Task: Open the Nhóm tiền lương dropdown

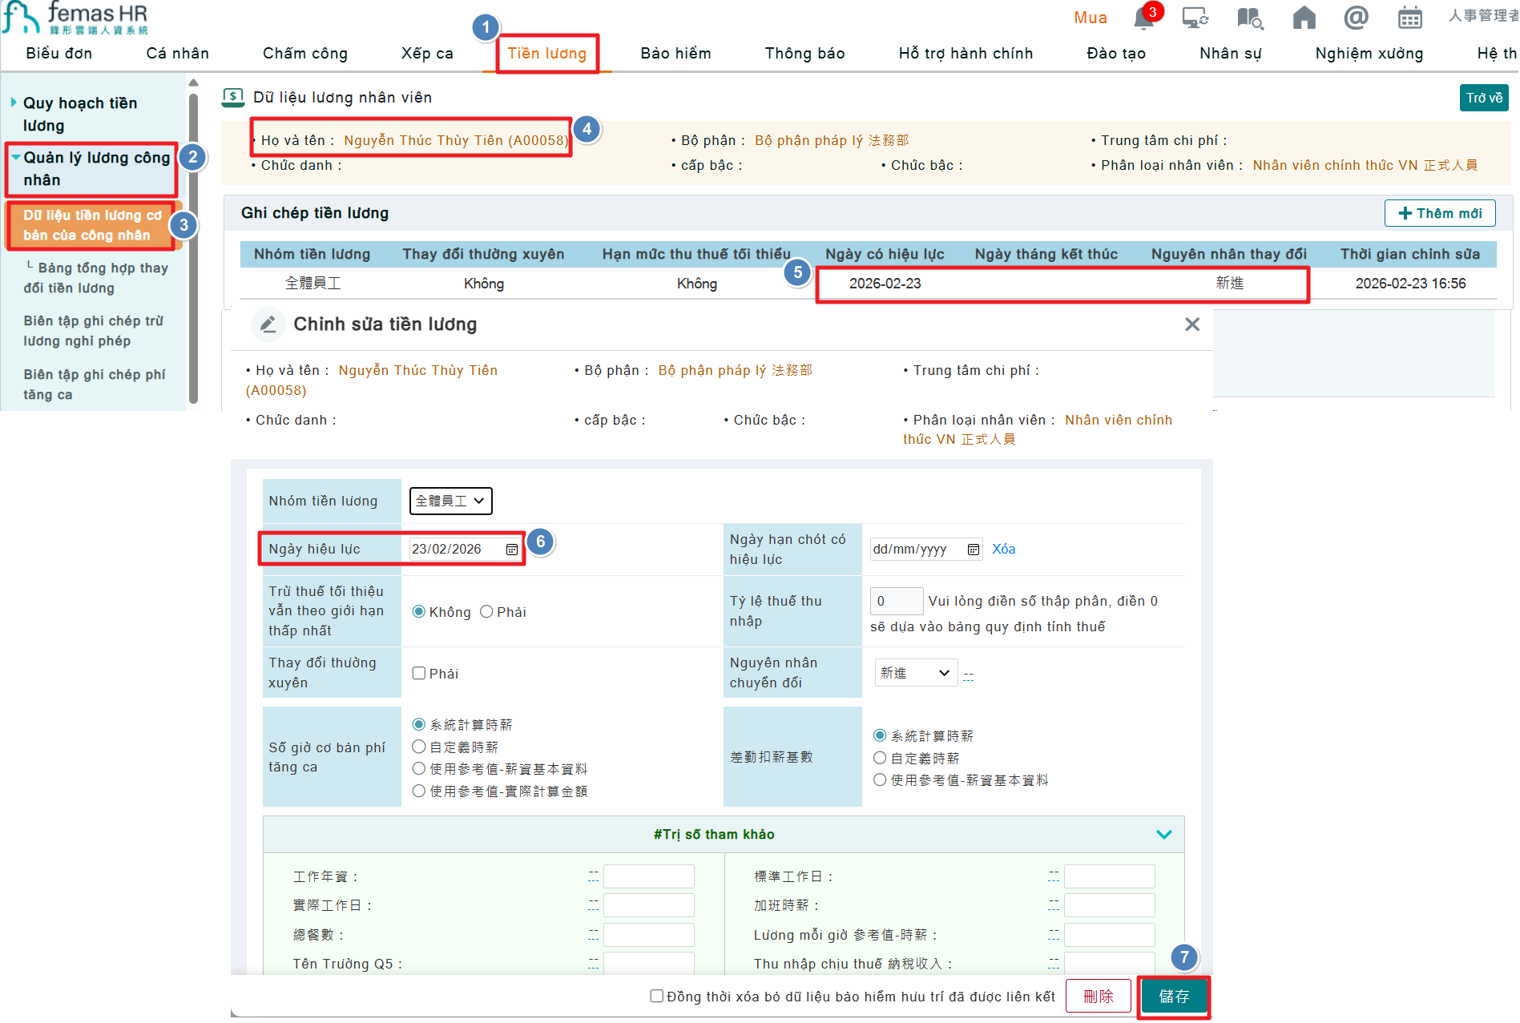Action: coord(450,501)
